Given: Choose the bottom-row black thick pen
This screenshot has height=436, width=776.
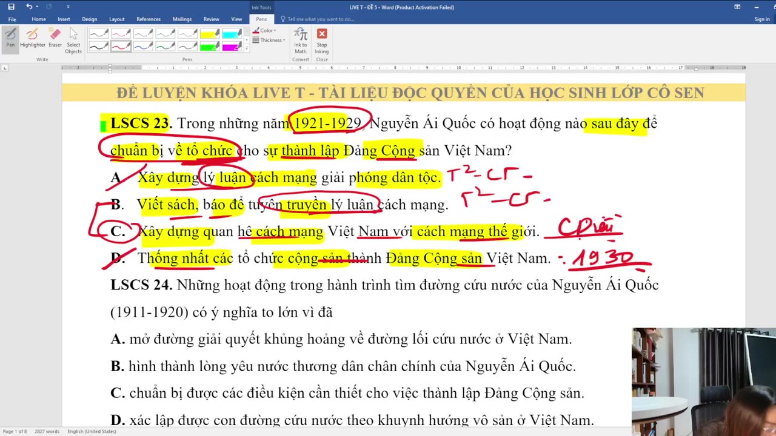Looking at the screenshot, I should (99, 47).
